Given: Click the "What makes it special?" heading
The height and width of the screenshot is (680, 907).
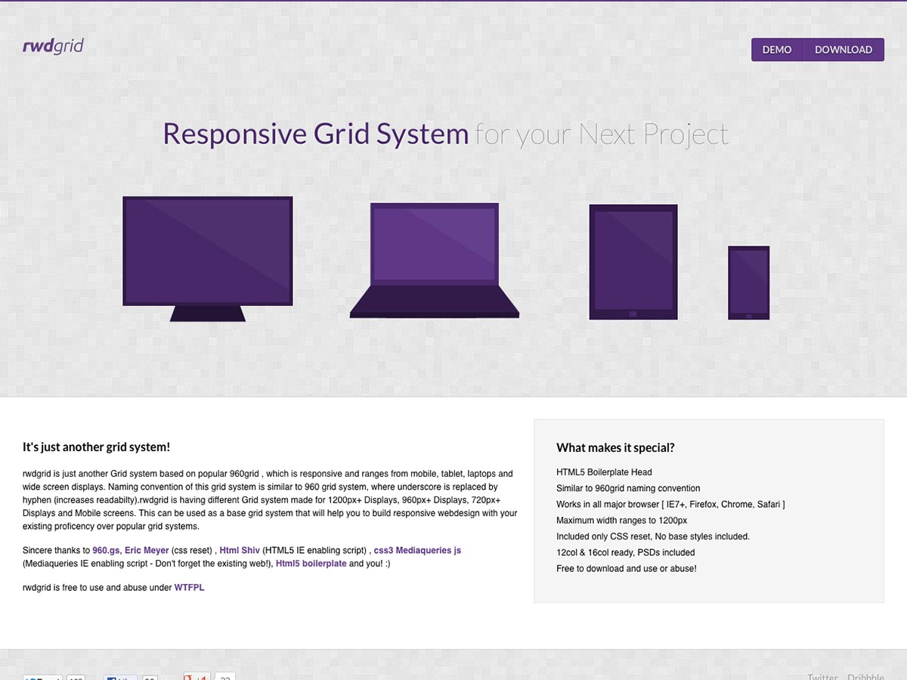Looking at the screenshot, I should click(x=615, y=447).
